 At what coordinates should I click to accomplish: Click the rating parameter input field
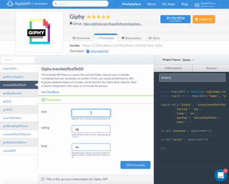[91, 129]
